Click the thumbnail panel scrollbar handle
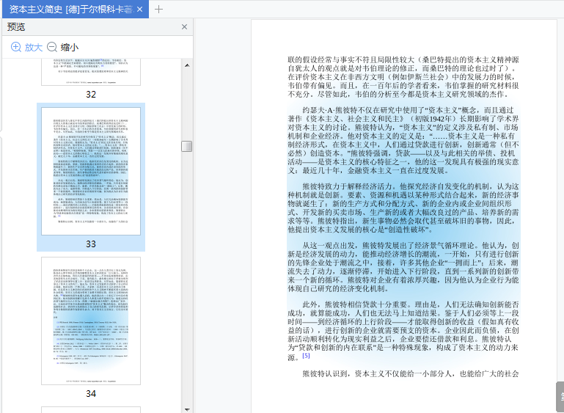Viewport: 564px width, 413px height. click(x=187, y=146)
